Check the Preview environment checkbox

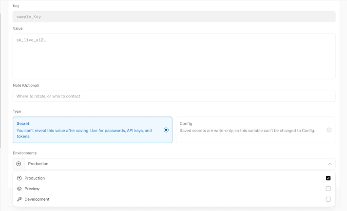pyautogui.click(x=328, y=189)
